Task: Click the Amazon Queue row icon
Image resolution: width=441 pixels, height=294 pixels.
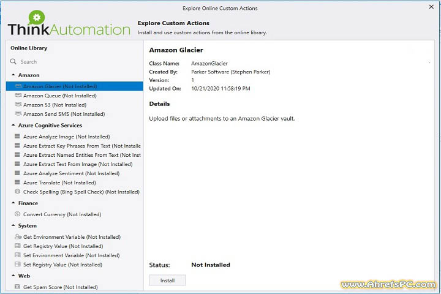Action: (x=18, y=96)
